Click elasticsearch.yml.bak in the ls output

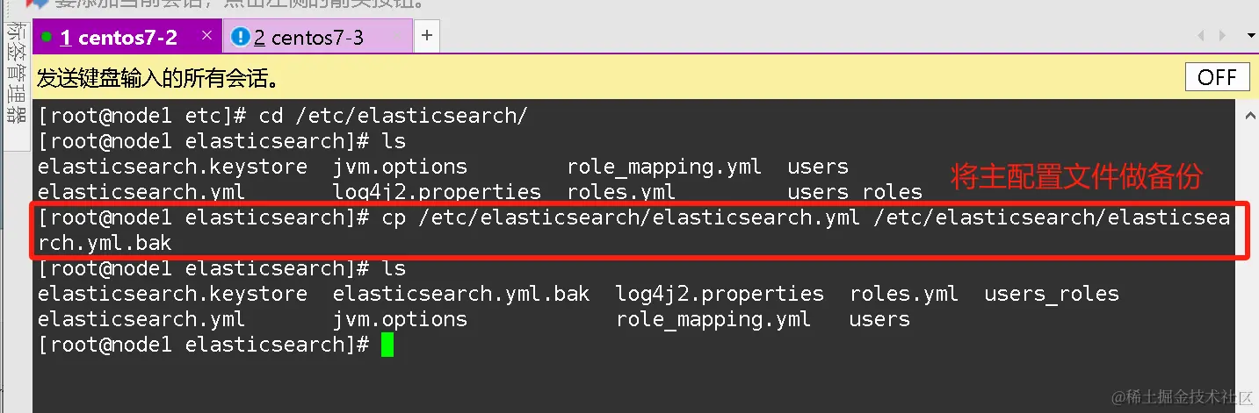[x=461, y=294]
